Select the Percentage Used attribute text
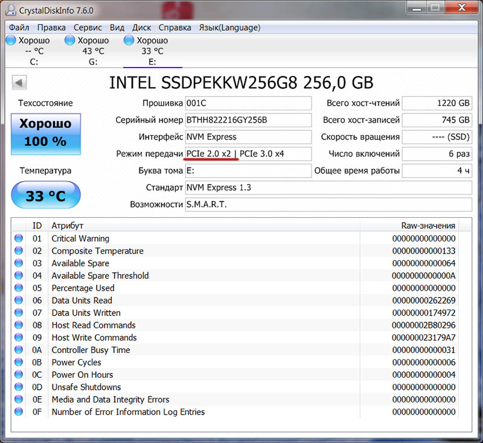Screen dimensions: 483x443 coord(83,288)
